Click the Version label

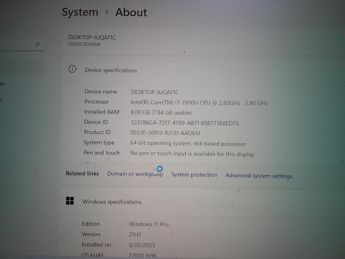[91, 234]
